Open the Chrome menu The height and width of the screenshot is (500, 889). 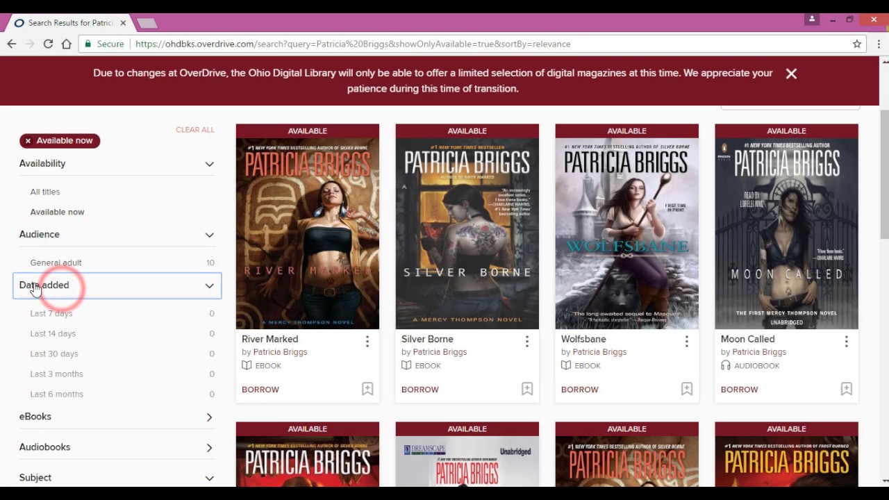879,44
